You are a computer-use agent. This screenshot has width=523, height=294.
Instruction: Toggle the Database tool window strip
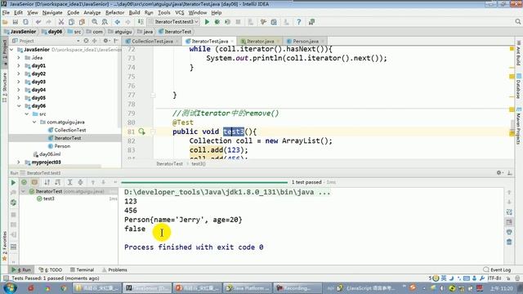(x=519, y=86)
